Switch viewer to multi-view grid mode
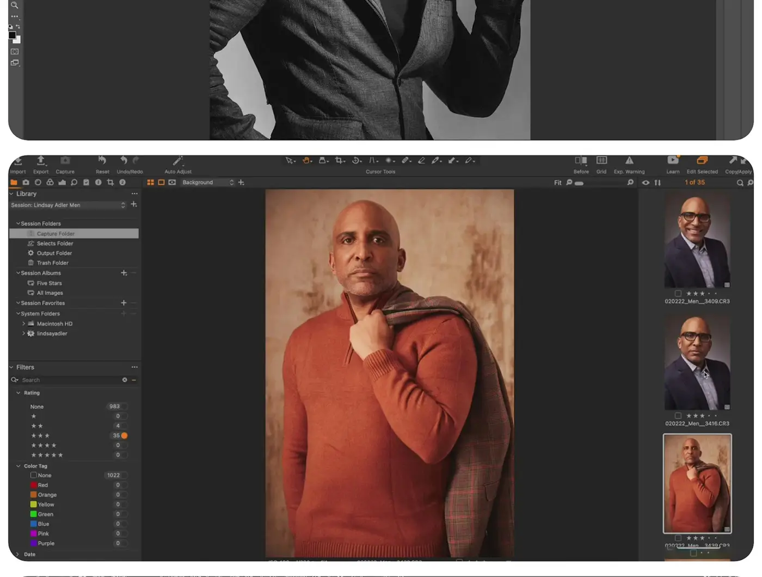The width and height of the screenshot is (762, 577). (151, 183)
